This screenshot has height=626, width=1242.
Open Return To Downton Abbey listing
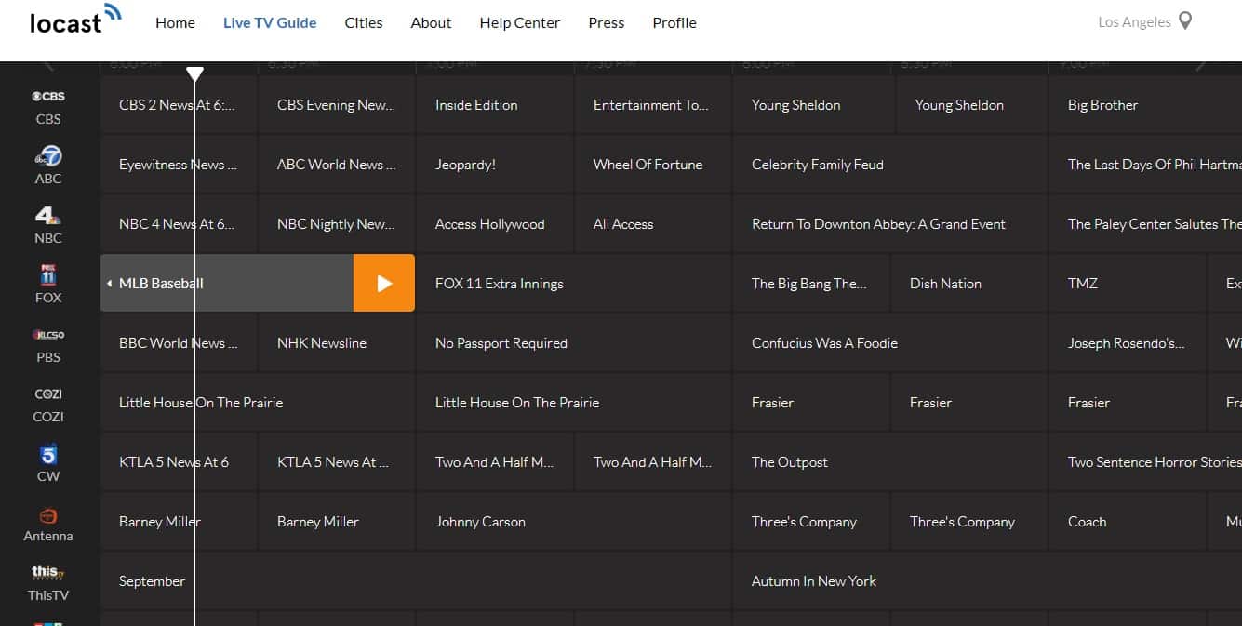click(x=890, y=224)
